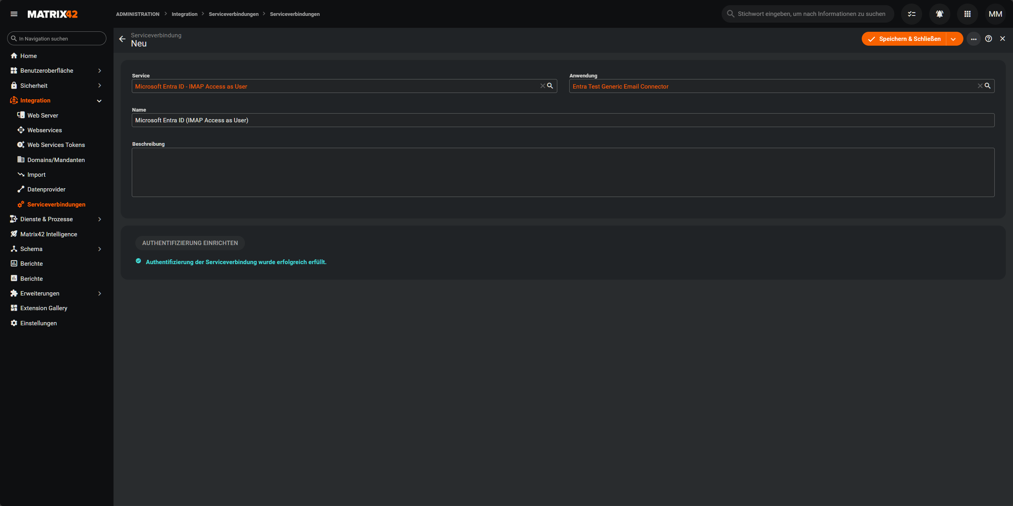
Task: Expand the Dienste & Prozesse section
Action: [100, 219]
